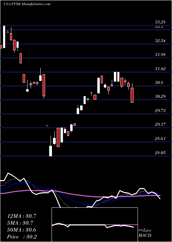Select the 29.73 price level label
This screenshot has height=242, width=172.
coord(160,110)
